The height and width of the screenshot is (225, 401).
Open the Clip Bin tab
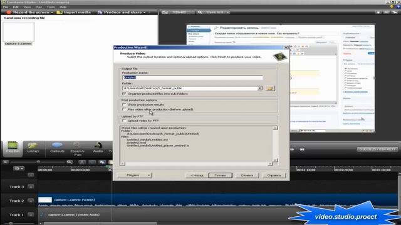click(x=13, y=147)
